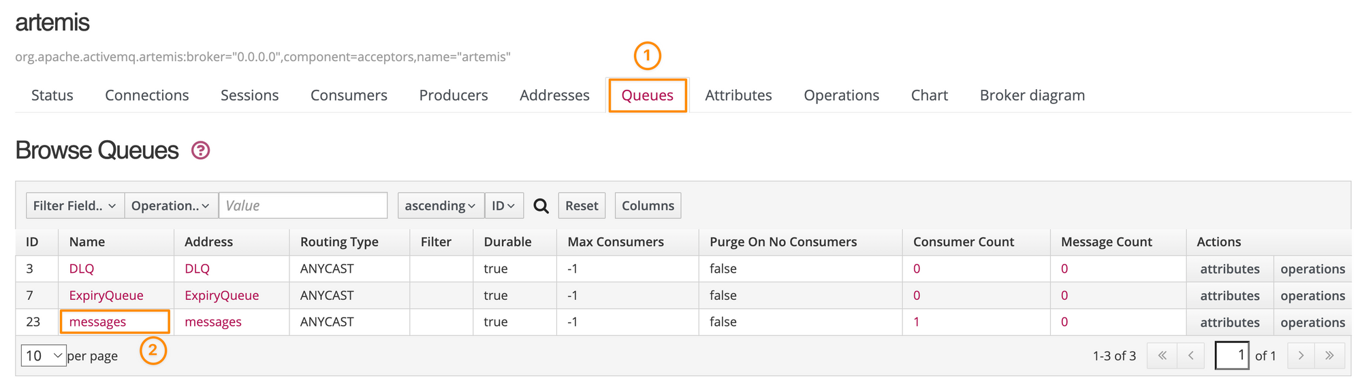This screenshot has width=1362, height=387.
Task: Open the Broker diagram tab
Action: coord(1032,95)
